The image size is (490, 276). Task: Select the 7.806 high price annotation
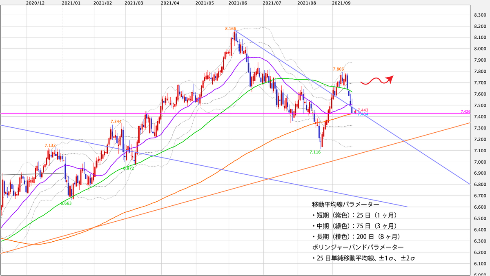339,69
